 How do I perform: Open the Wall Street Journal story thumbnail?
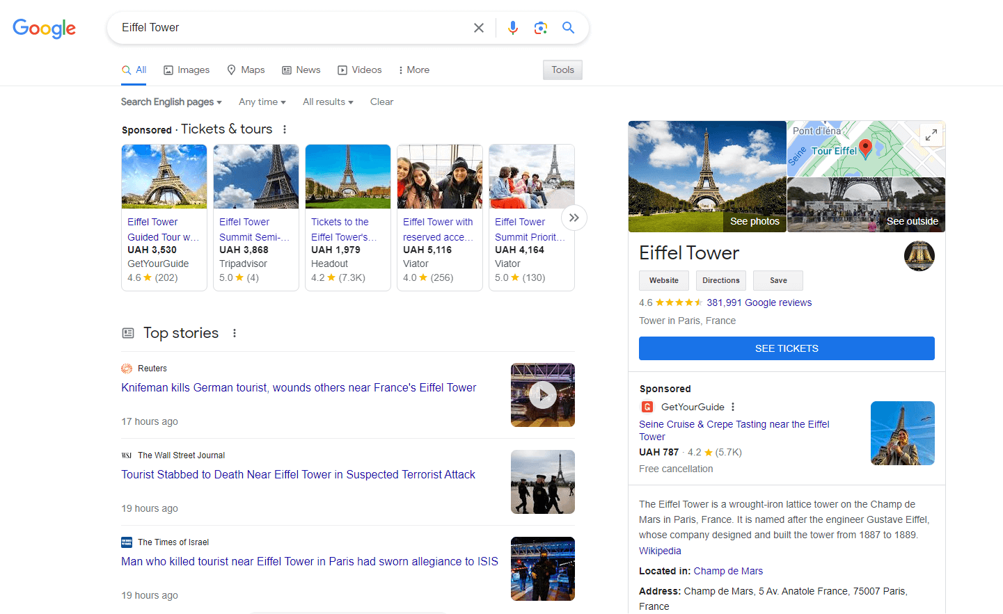(x=543, y=482)
